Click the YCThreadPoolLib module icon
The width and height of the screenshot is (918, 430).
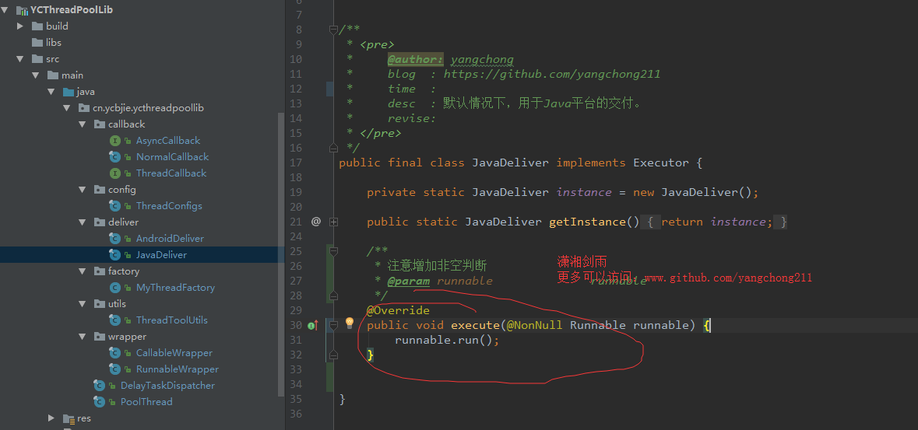click(x=23, y=10)
